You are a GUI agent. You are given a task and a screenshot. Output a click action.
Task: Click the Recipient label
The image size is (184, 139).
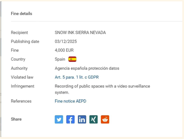tap(19, 32)
